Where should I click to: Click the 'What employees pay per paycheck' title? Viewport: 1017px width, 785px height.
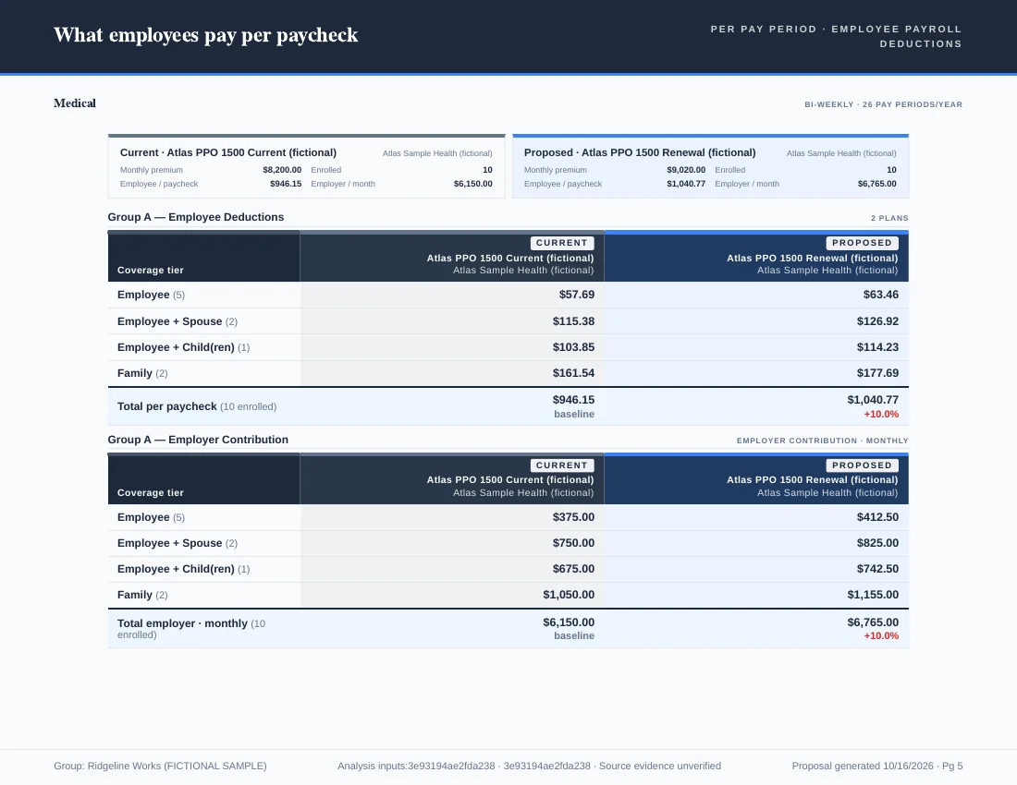205,35
